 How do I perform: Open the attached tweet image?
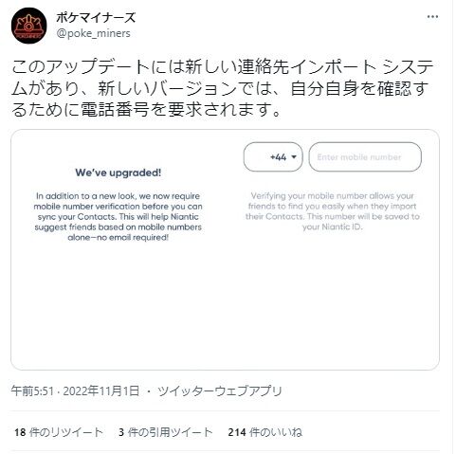click(x=225, y=249)
